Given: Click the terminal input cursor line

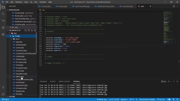Looking at the screenshot, I should point(40,97).
